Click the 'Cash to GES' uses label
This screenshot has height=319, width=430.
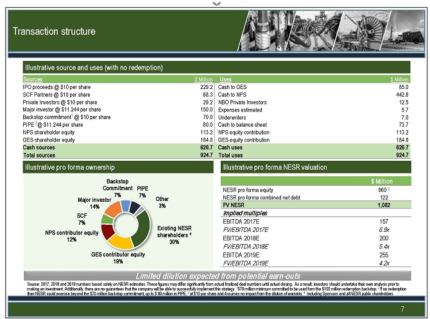[x=232, y=87]
